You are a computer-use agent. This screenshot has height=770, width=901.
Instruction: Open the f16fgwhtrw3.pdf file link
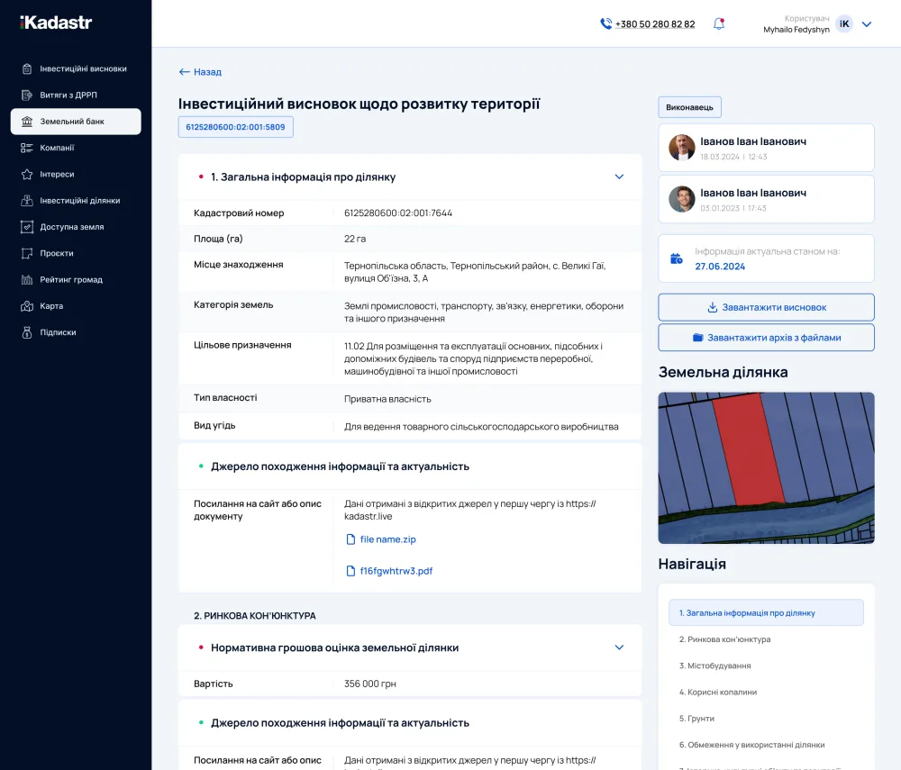click(x=396, y=571)
